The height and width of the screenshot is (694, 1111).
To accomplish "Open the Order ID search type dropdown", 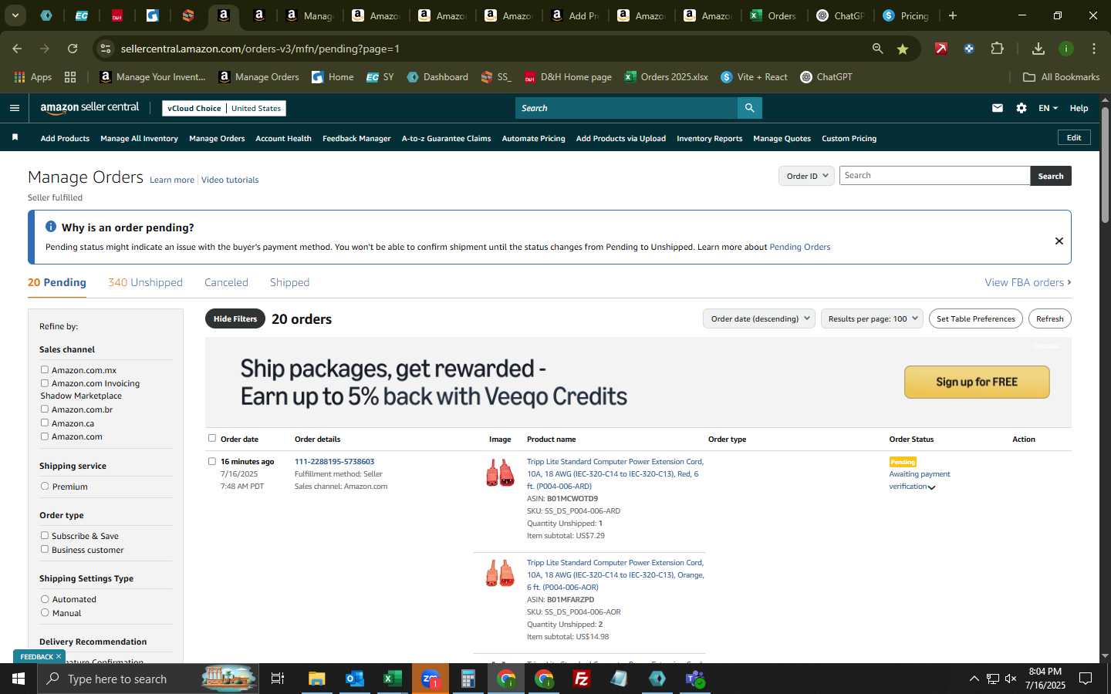I will [806, 176].
